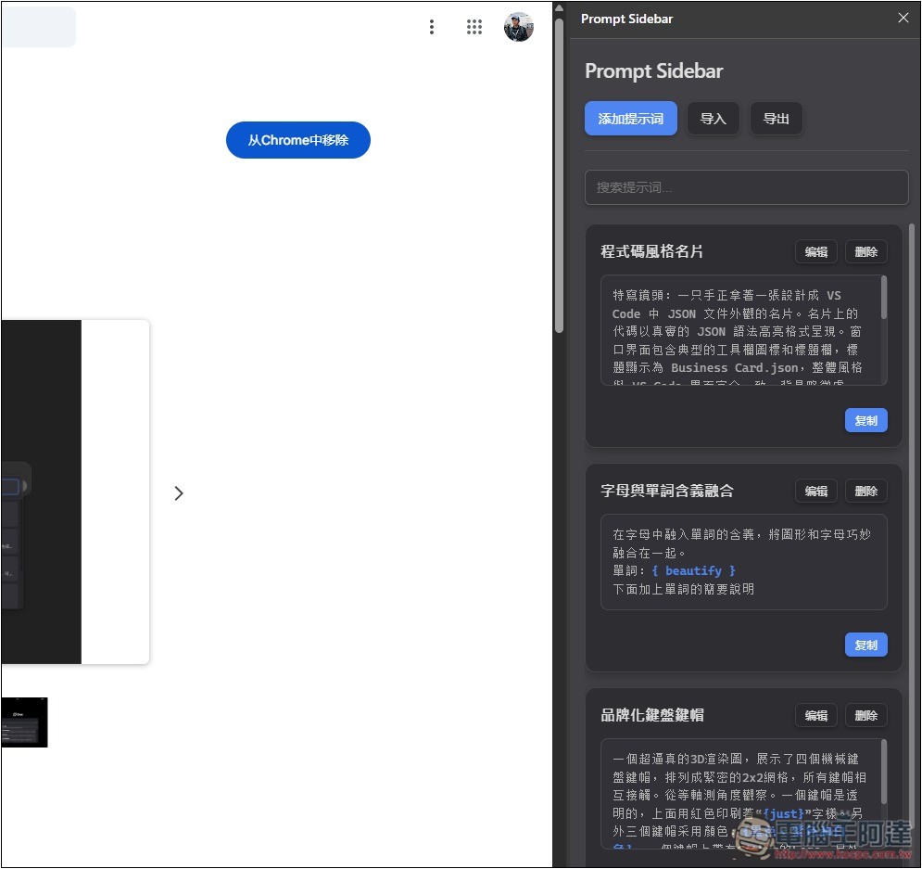Viewport: 922px width, 869px height.
Task: Open the account profile avatar
Action: point(519,27)
